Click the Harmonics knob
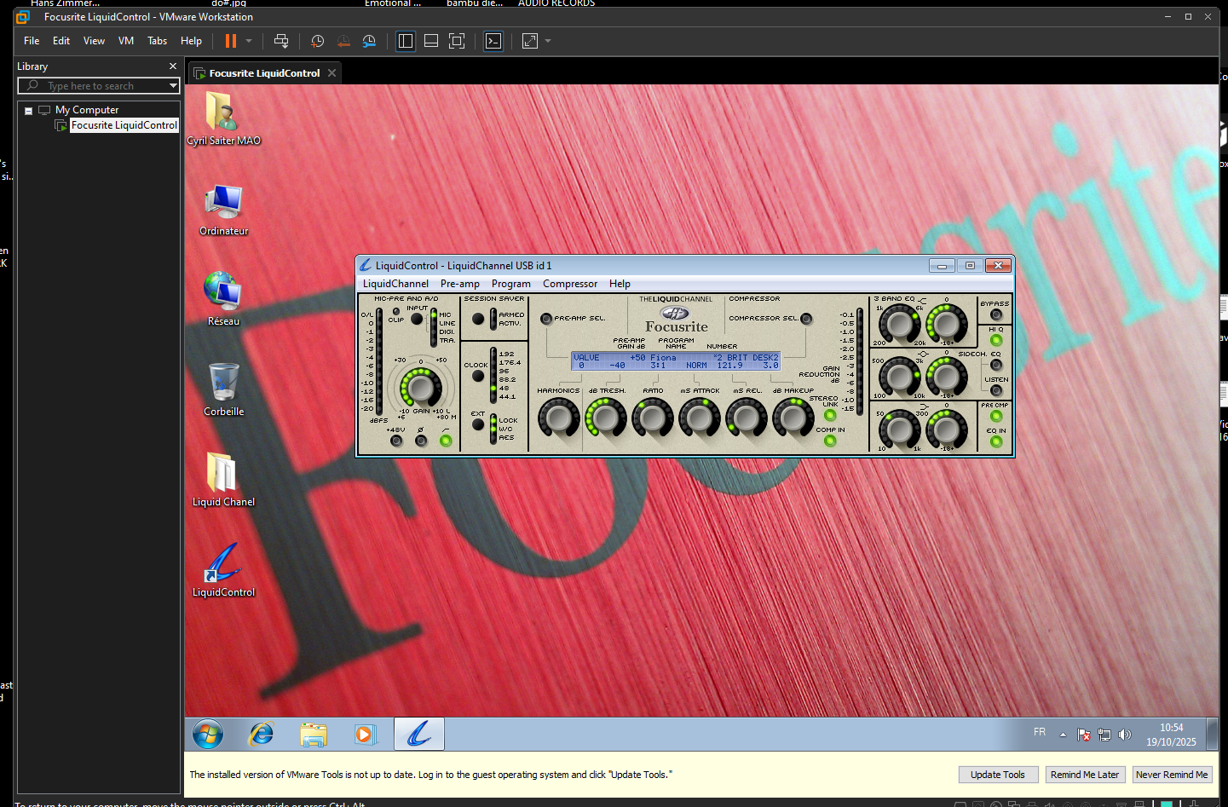The width and height of the screenshot is (1228, 807). tap(558, 418)
